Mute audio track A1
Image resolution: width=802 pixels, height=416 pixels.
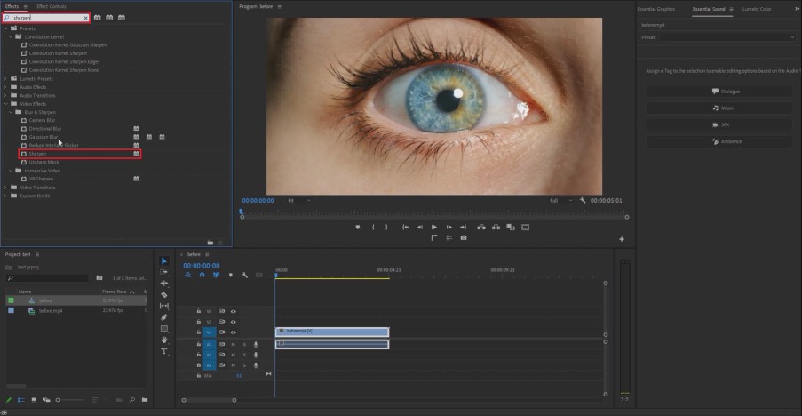pos(234,344)
